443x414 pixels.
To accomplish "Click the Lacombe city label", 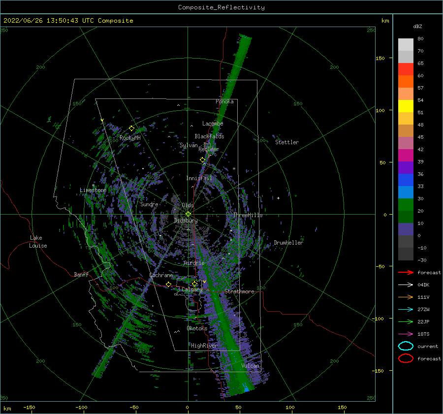I will [x=213, y=124].
